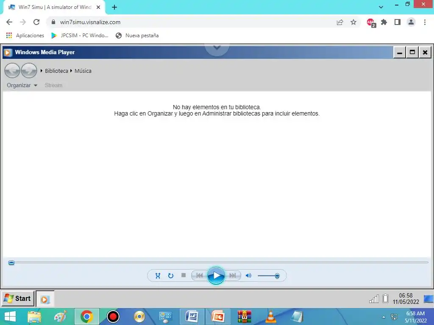This screenshot has width=434, height=325.
Task: Open the Chrome extensions puzzle icon
Action: [x=384, y=22]
